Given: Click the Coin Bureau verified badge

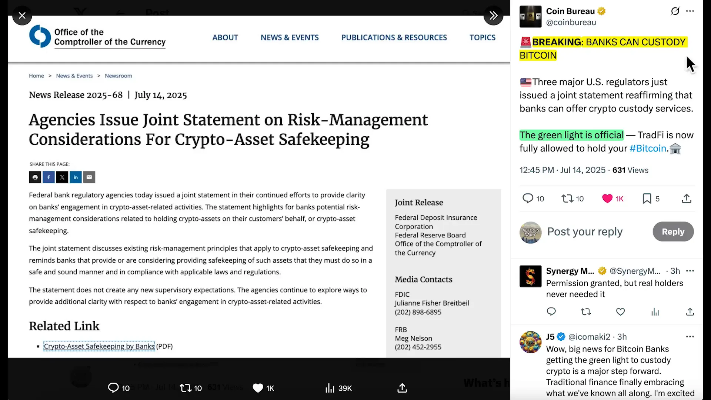Looking at the screenshot, I should tap(602, 11).
